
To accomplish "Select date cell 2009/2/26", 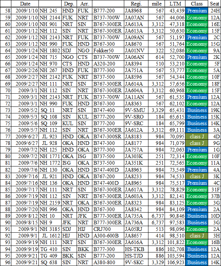I will 25,70.
